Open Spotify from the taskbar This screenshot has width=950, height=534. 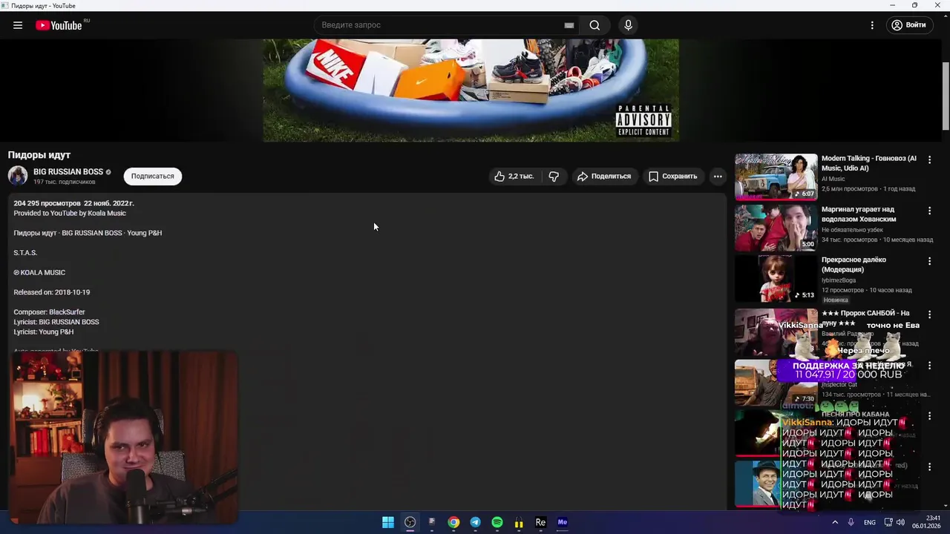[497, 522]
